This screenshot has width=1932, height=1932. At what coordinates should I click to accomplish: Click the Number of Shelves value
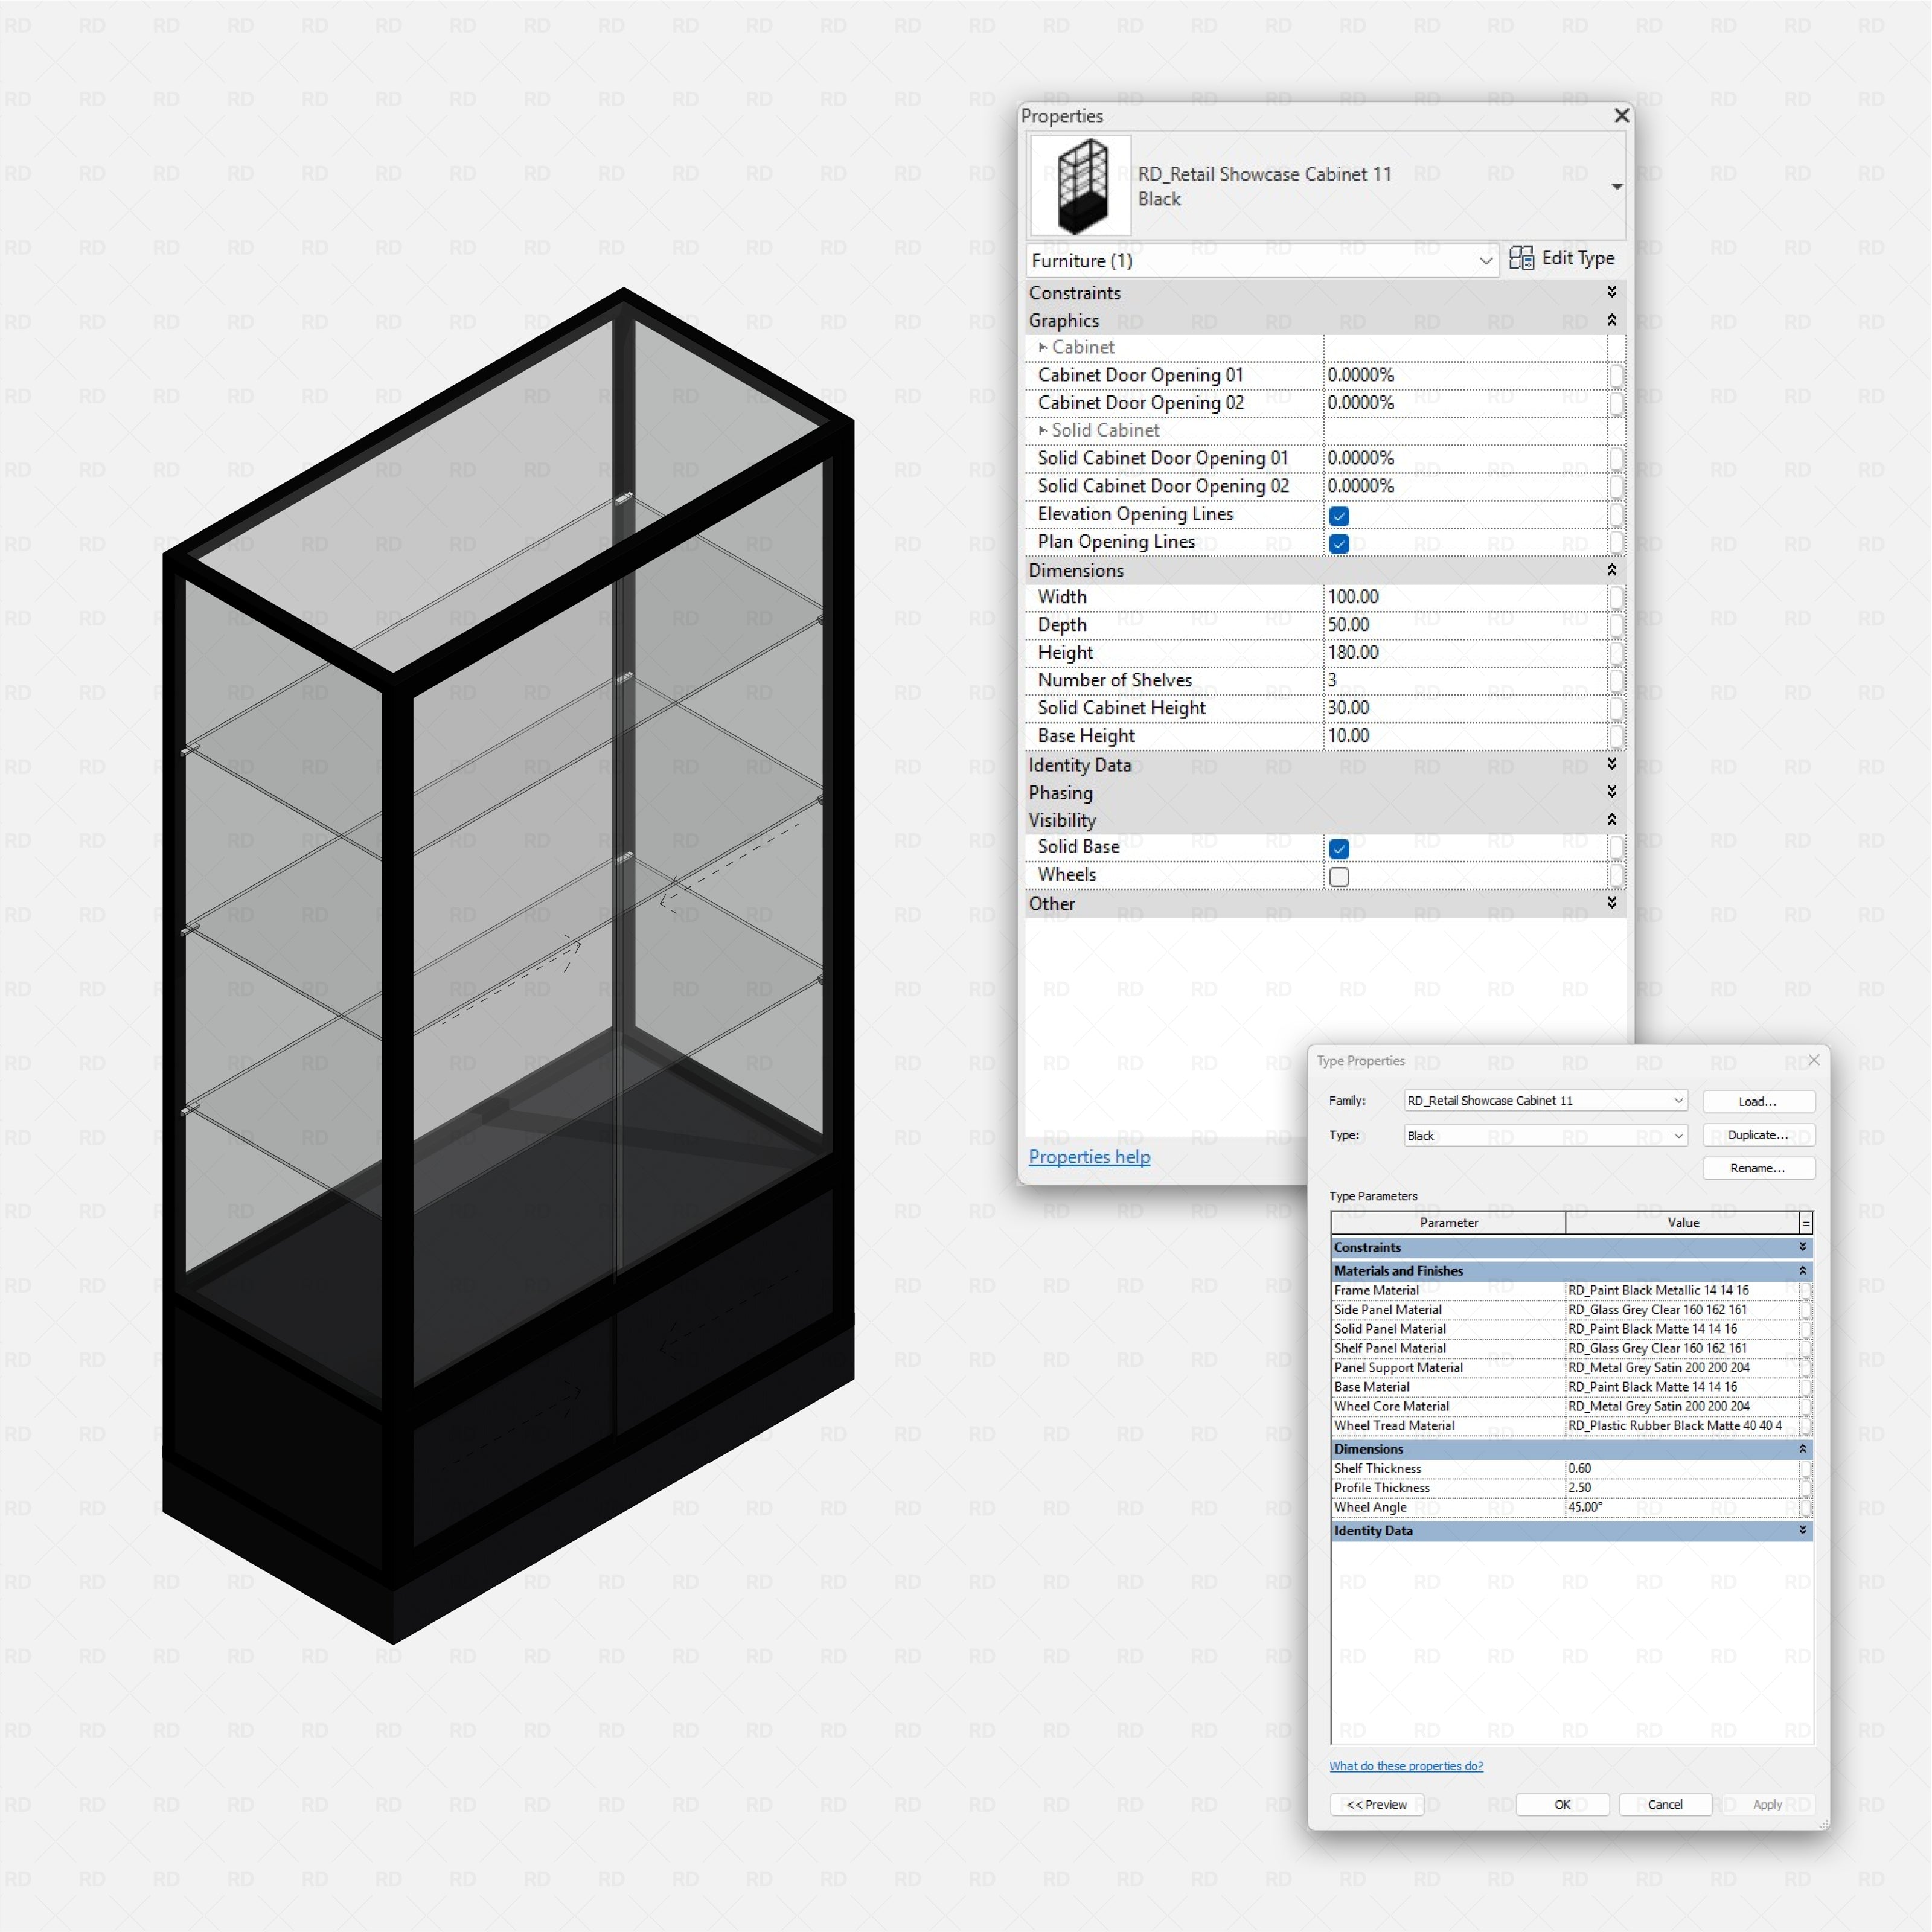click(1465, 680)
